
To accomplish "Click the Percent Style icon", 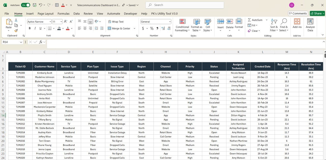I will click(x=152, y=28).
